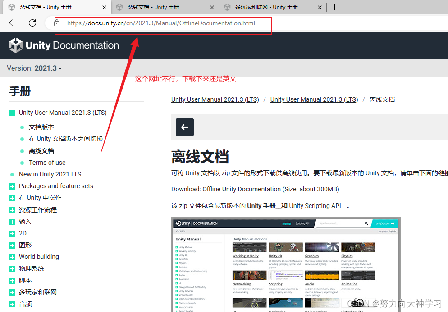Open a new browser tab with plus icon
The image size is (448, 312).
(334, 7)
